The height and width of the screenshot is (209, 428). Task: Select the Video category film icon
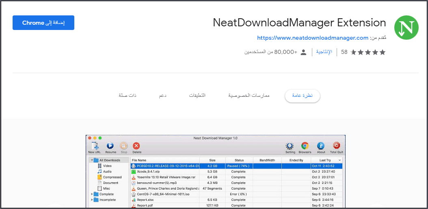point(99,166)
